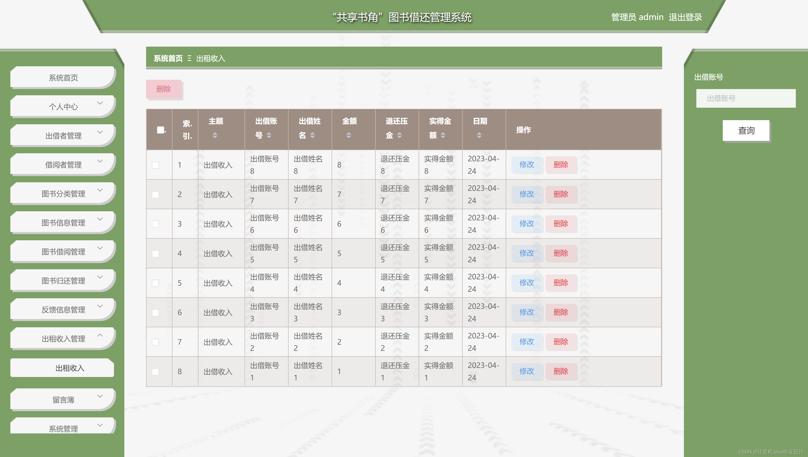Screen dimensions: 808x457
Task: Click breadcrumb separator icon after 系统首页
Action: click(x=189, y=58)
